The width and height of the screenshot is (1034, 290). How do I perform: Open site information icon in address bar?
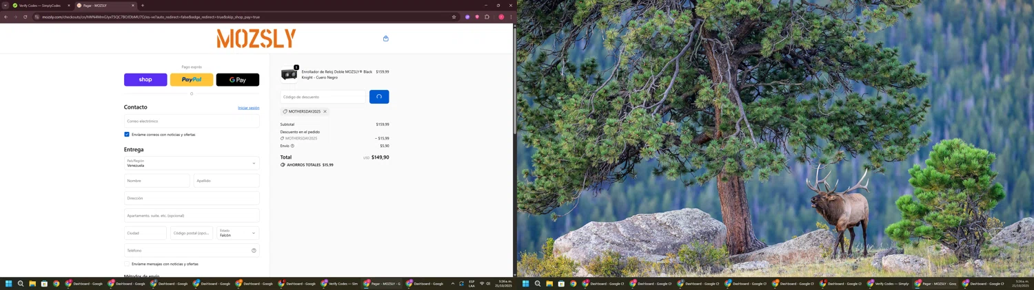pos(37,16)
